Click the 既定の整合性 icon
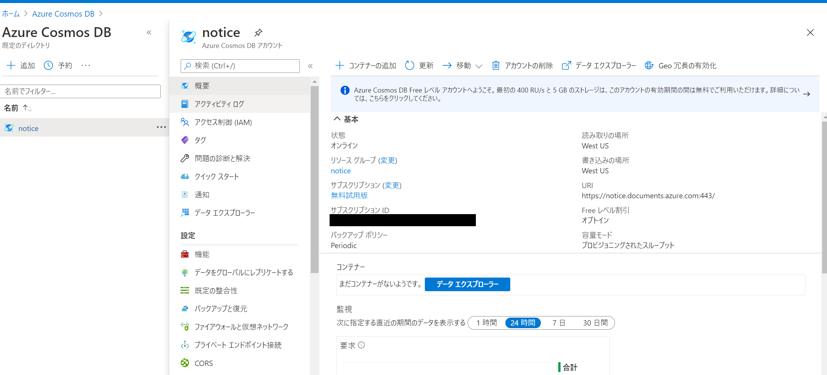This screenshot has height=375, width=827. [185, 290]
